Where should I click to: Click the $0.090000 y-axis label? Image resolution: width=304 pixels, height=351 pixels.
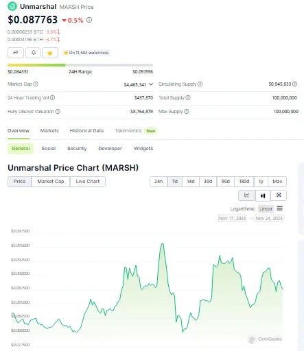[21, 274]
